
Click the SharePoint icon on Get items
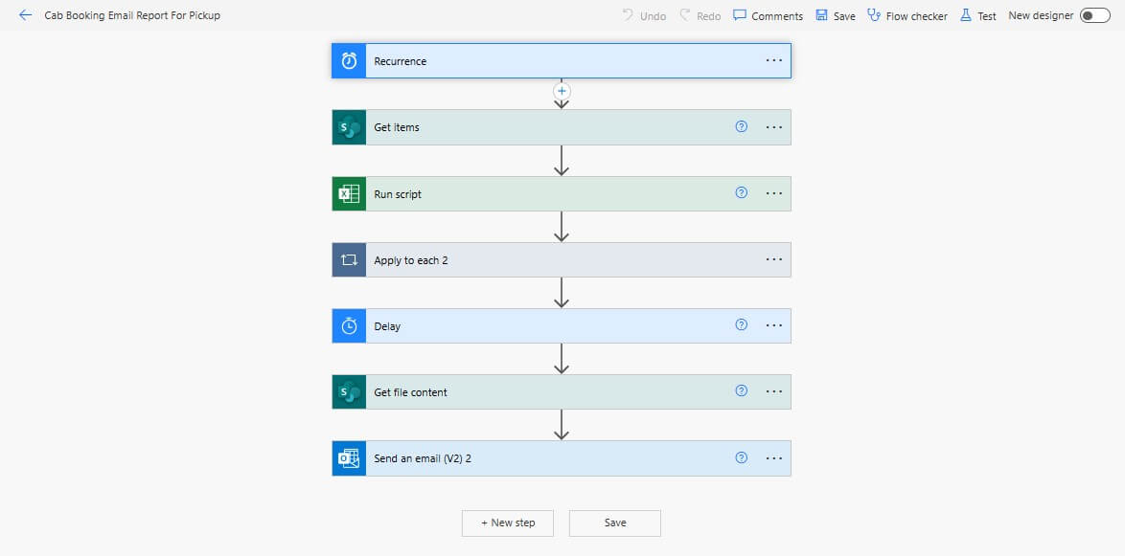coord(348,126)
